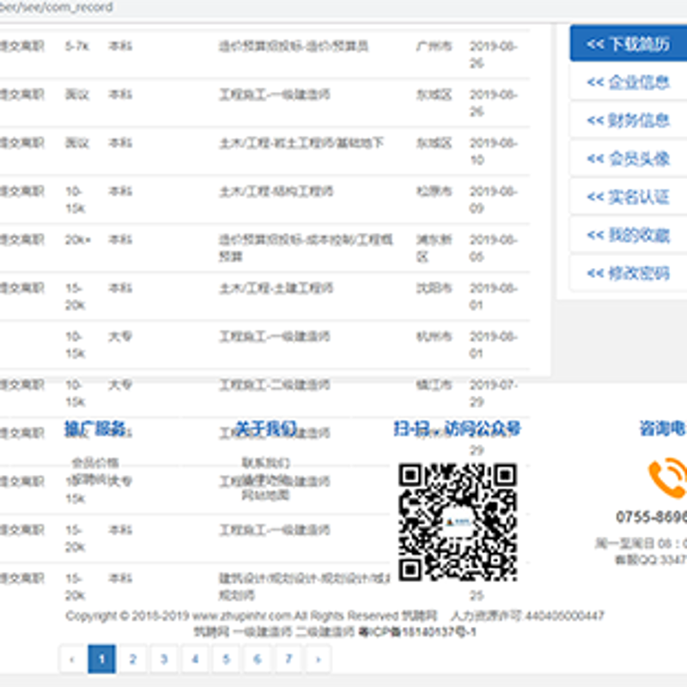The height and width of the screenshot is (687, 687).
Task: Go to page 3 in pagination
Action: (164, 659)
